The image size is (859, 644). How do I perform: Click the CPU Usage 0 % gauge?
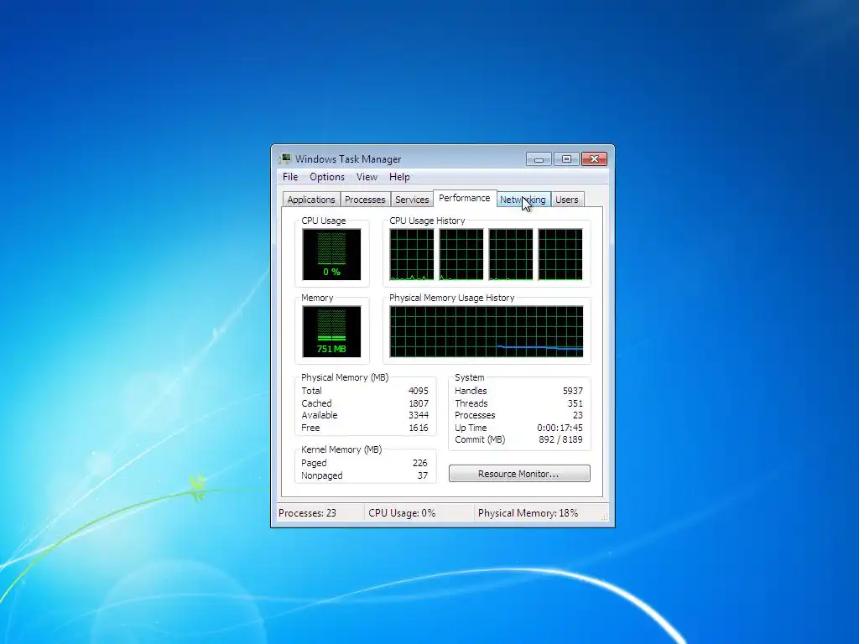[x=331, y=255]
